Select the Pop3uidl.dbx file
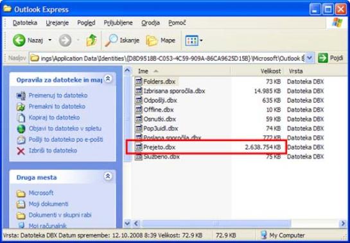The height and width of the screenshot is (243, 350). click(x=161, y=128)
